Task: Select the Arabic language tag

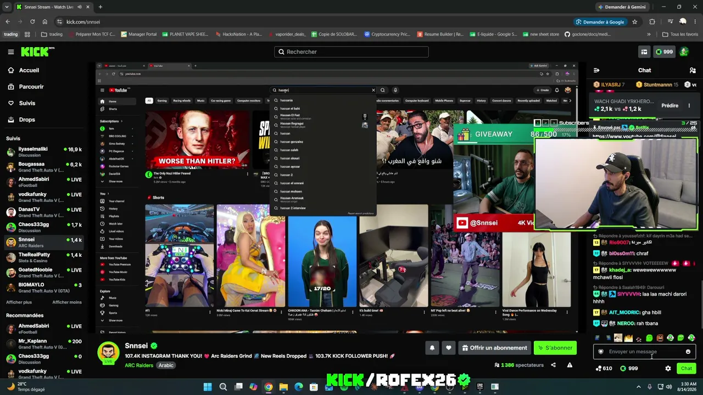Action: (166, 365)
